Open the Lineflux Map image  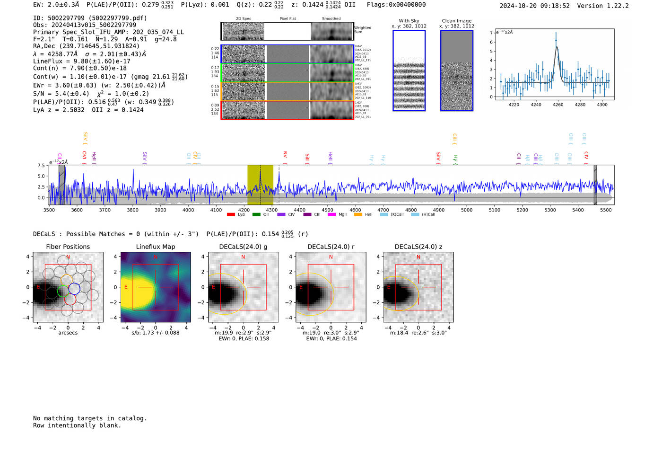pos(156,287)
